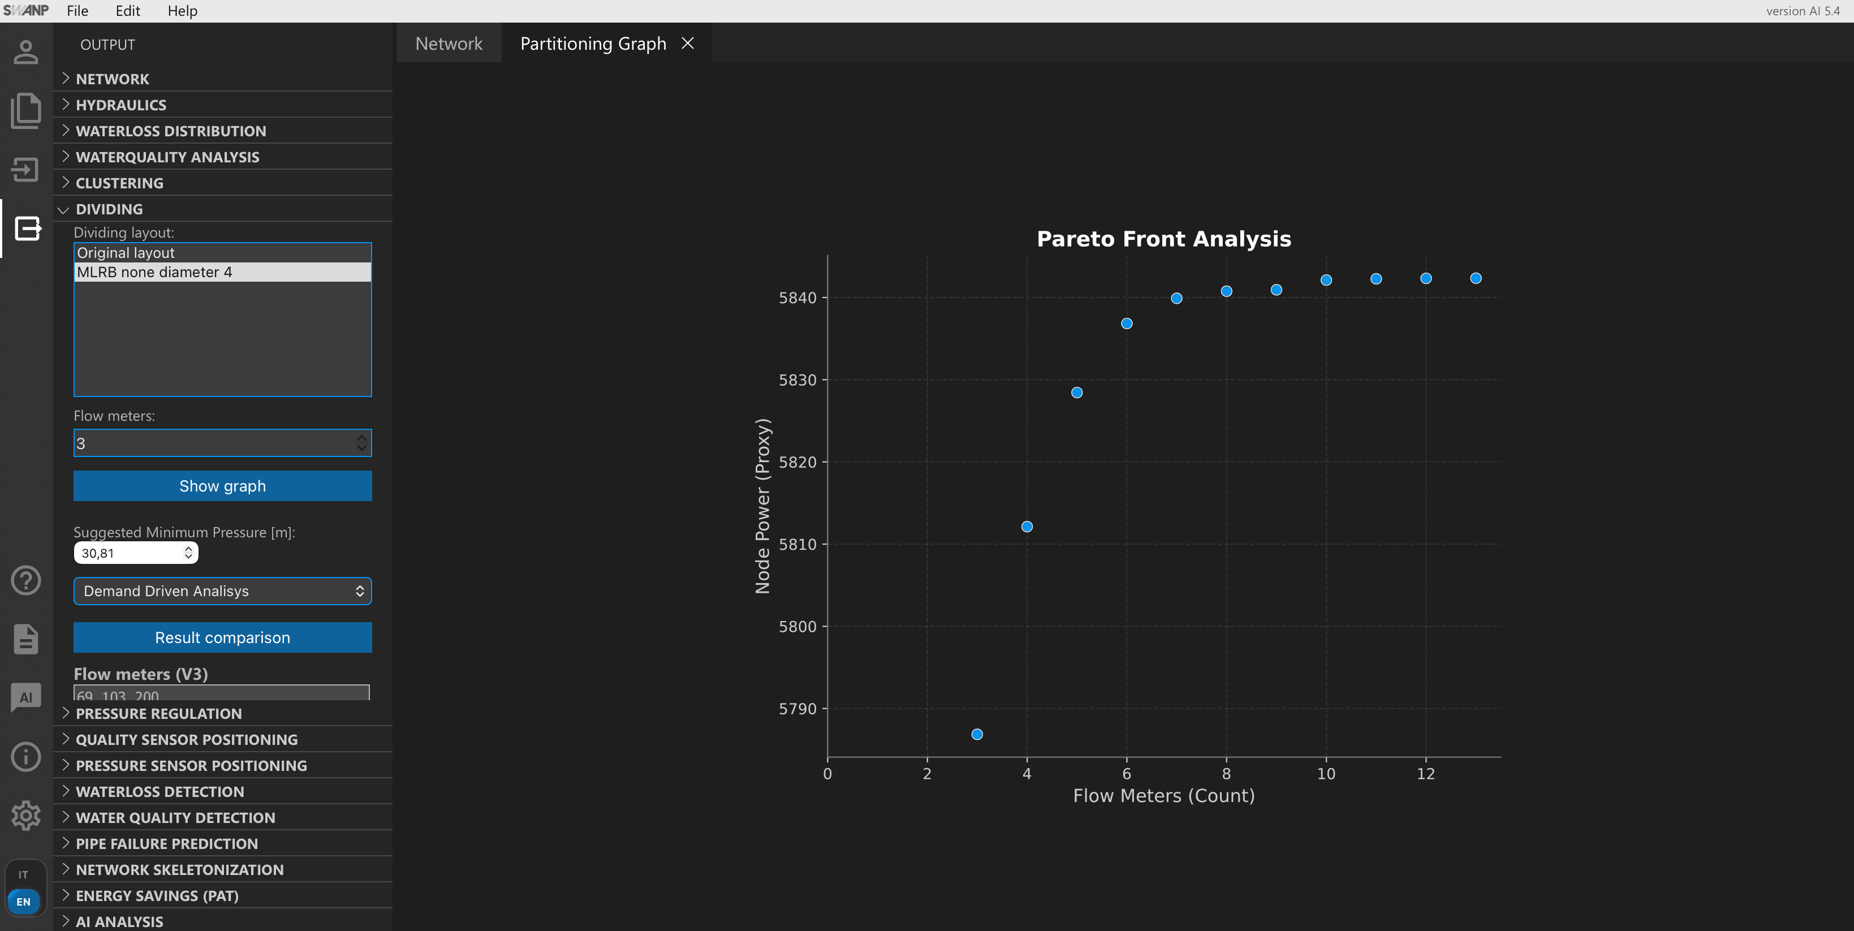This screenshot has width=1854, height=931.
Task: Expand WATER QUALITY DETECTION section
Action: pos(223,817)
